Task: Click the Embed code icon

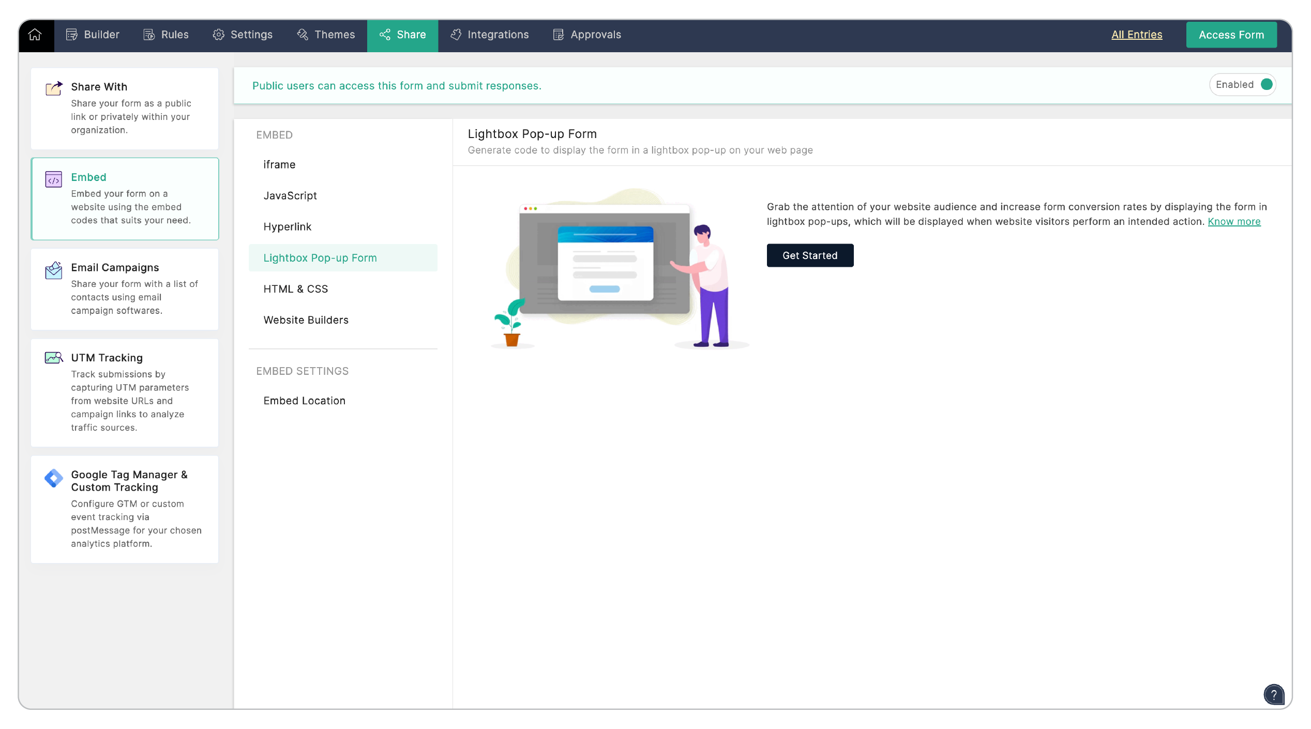Action: pyautogui.click(x=54, y=179)
